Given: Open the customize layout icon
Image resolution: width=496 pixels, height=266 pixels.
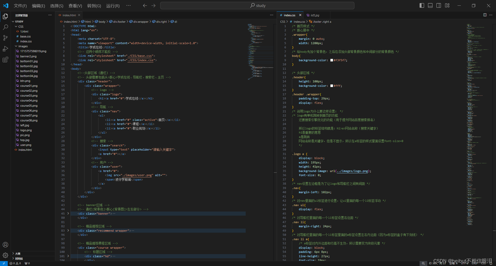Looking at the screenshot, I should [447, 5].
